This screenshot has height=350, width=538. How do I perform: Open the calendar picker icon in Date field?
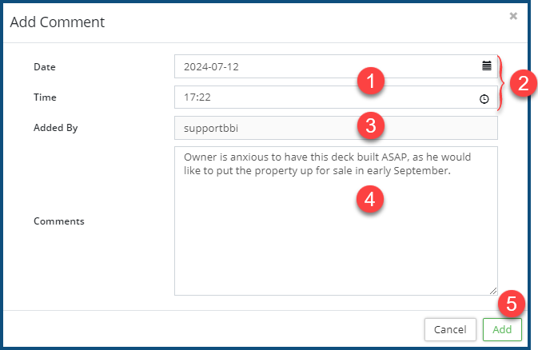click(486, 66)
